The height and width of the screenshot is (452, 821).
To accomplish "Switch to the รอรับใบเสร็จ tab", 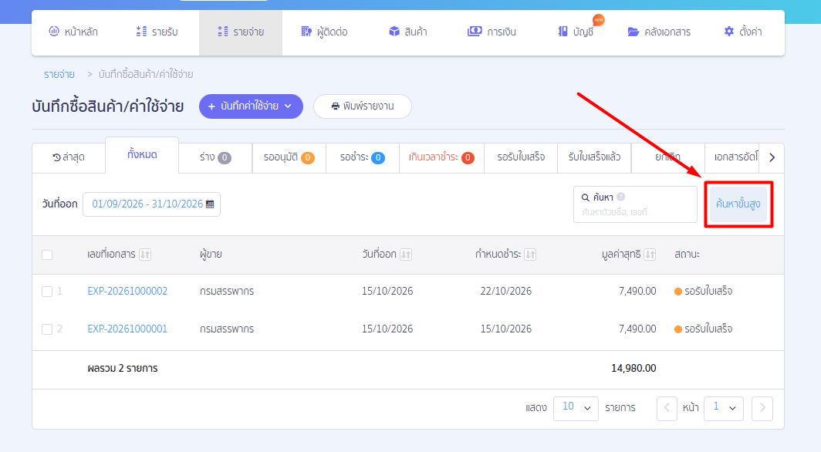I will click(521, 157).
